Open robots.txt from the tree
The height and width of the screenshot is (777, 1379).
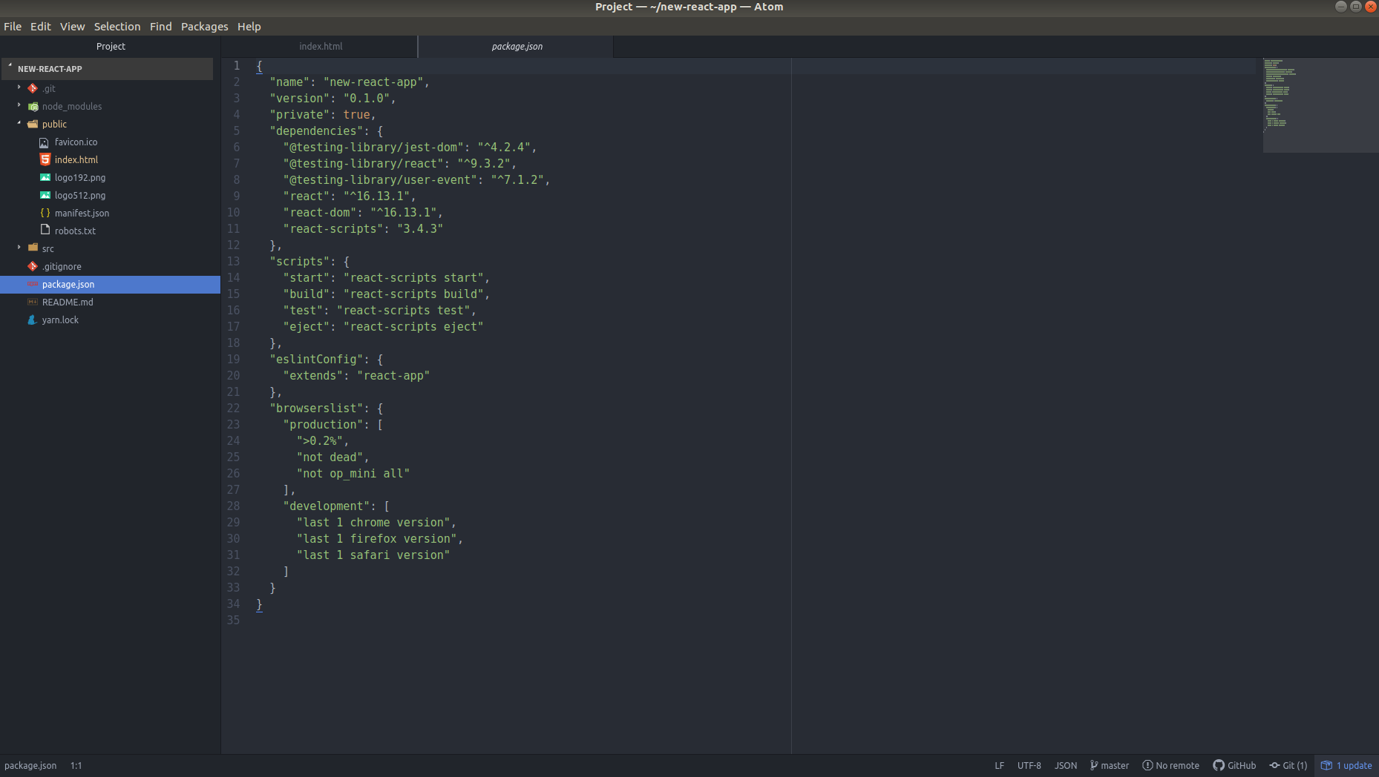(x=75, y=231)
